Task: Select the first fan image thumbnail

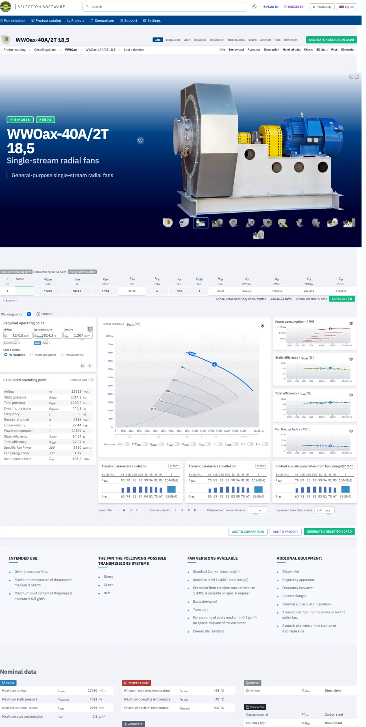Action: pyautogui.click(x=168, y=223)
